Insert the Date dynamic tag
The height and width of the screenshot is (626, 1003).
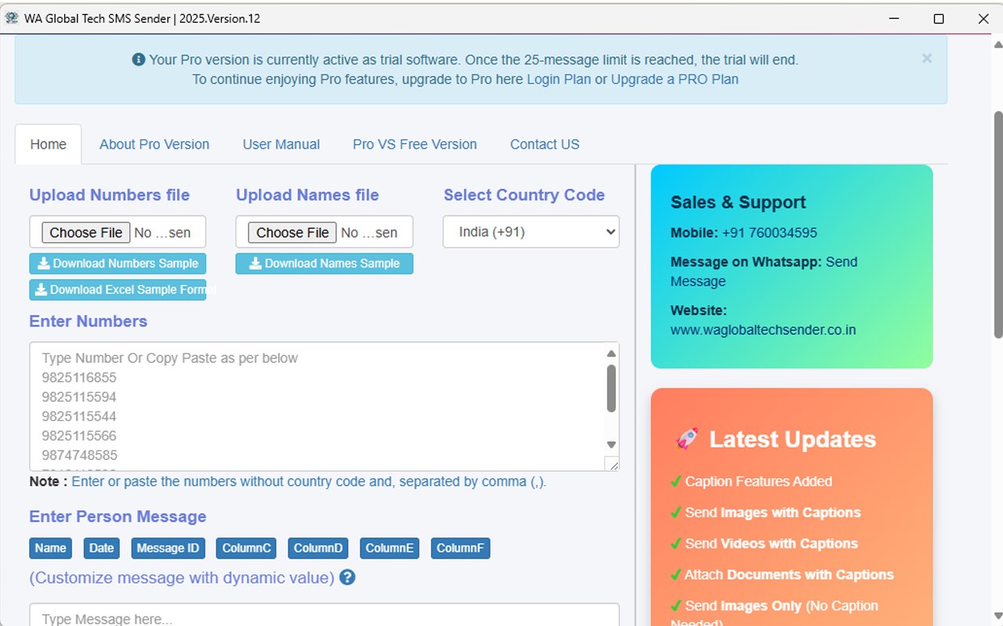101,548
